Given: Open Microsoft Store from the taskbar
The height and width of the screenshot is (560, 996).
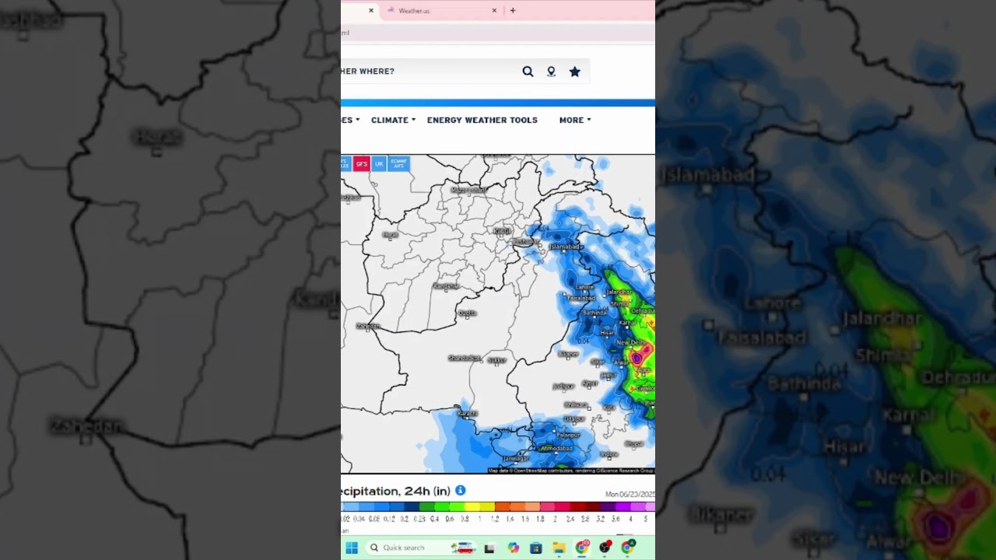Looking at the screenshot, I should 536,548.
